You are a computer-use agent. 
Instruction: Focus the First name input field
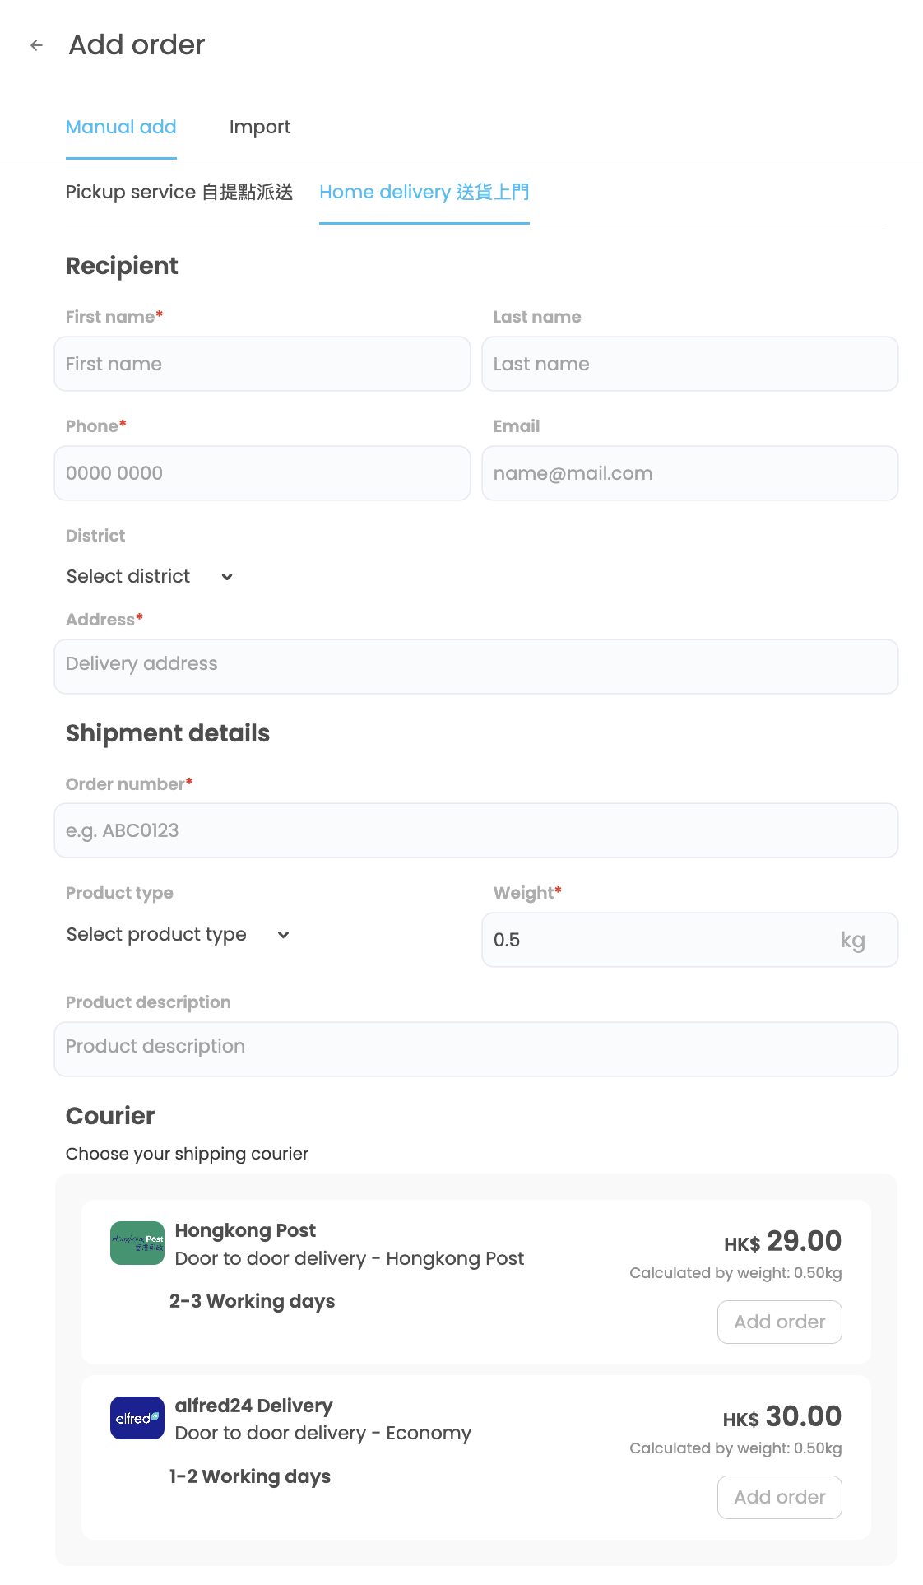(x=262, y=364)
